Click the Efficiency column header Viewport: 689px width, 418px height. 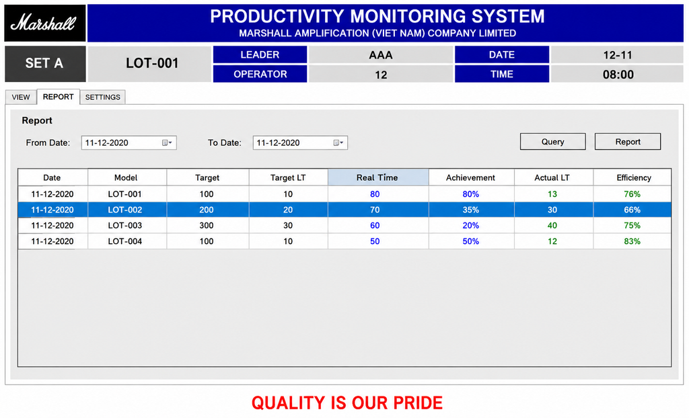pyautogui.click(x=632, y=177)
